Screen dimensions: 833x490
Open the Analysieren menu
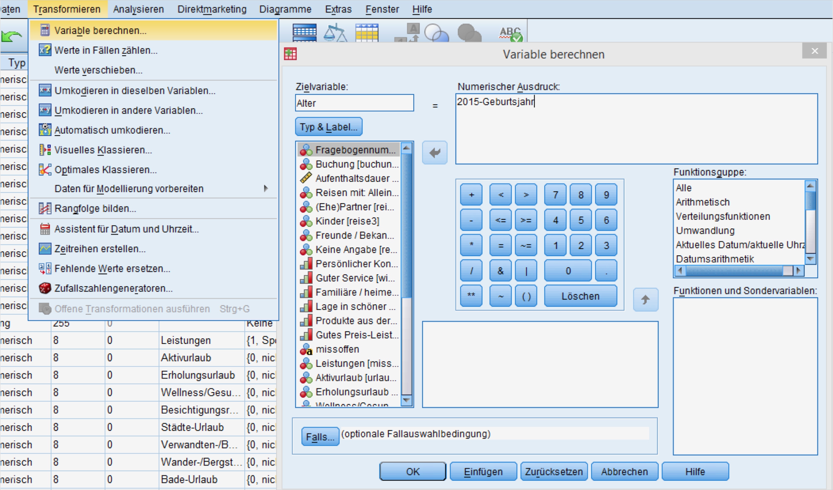138,9
